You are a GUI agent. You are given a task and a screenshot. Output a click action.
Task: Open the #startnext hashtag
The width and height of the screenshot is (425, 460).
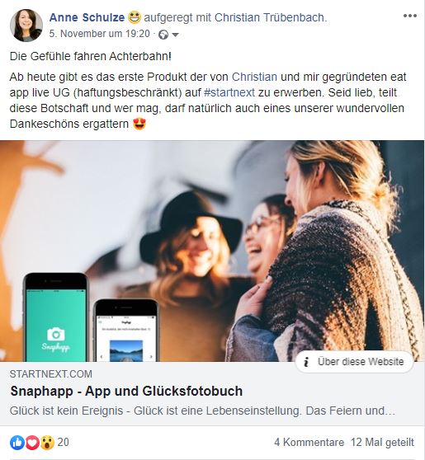point(229,92)
